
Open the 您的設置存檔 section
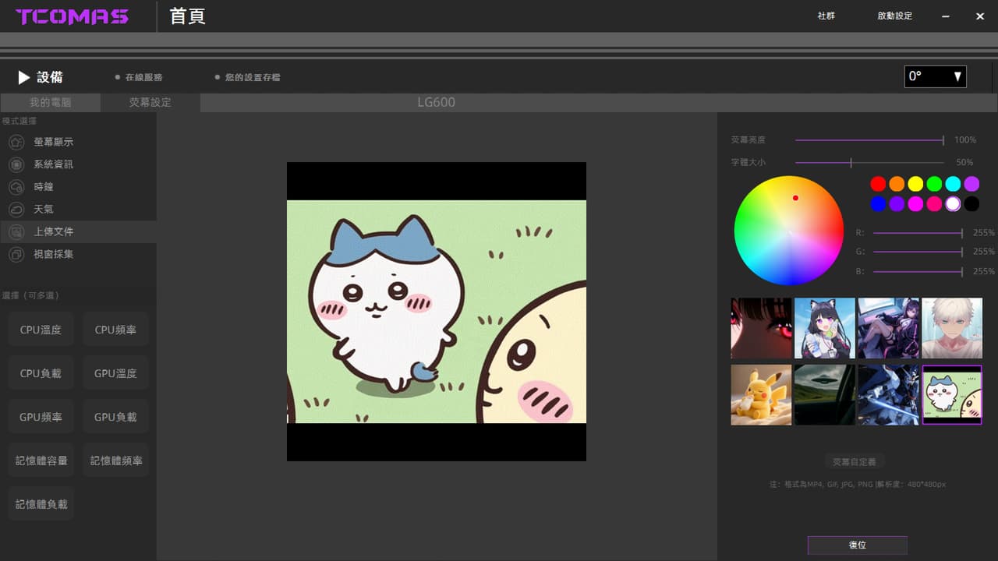[x=253, y=77]
